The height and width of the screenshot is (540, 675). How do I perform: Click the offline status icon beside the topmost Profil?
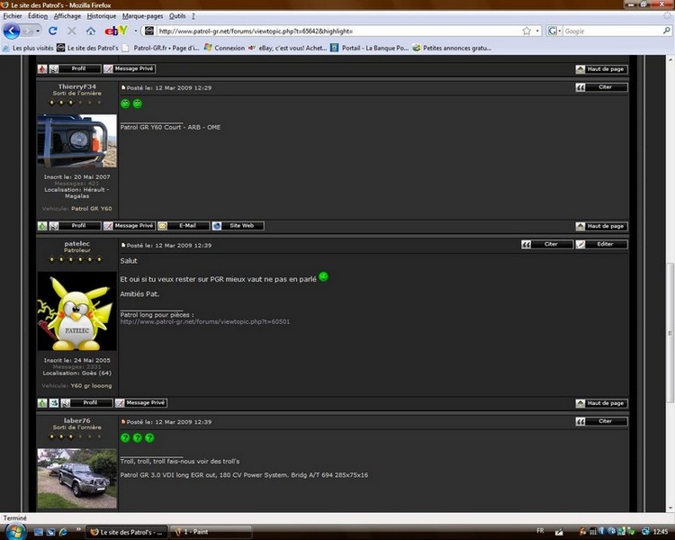pos(42,69)
